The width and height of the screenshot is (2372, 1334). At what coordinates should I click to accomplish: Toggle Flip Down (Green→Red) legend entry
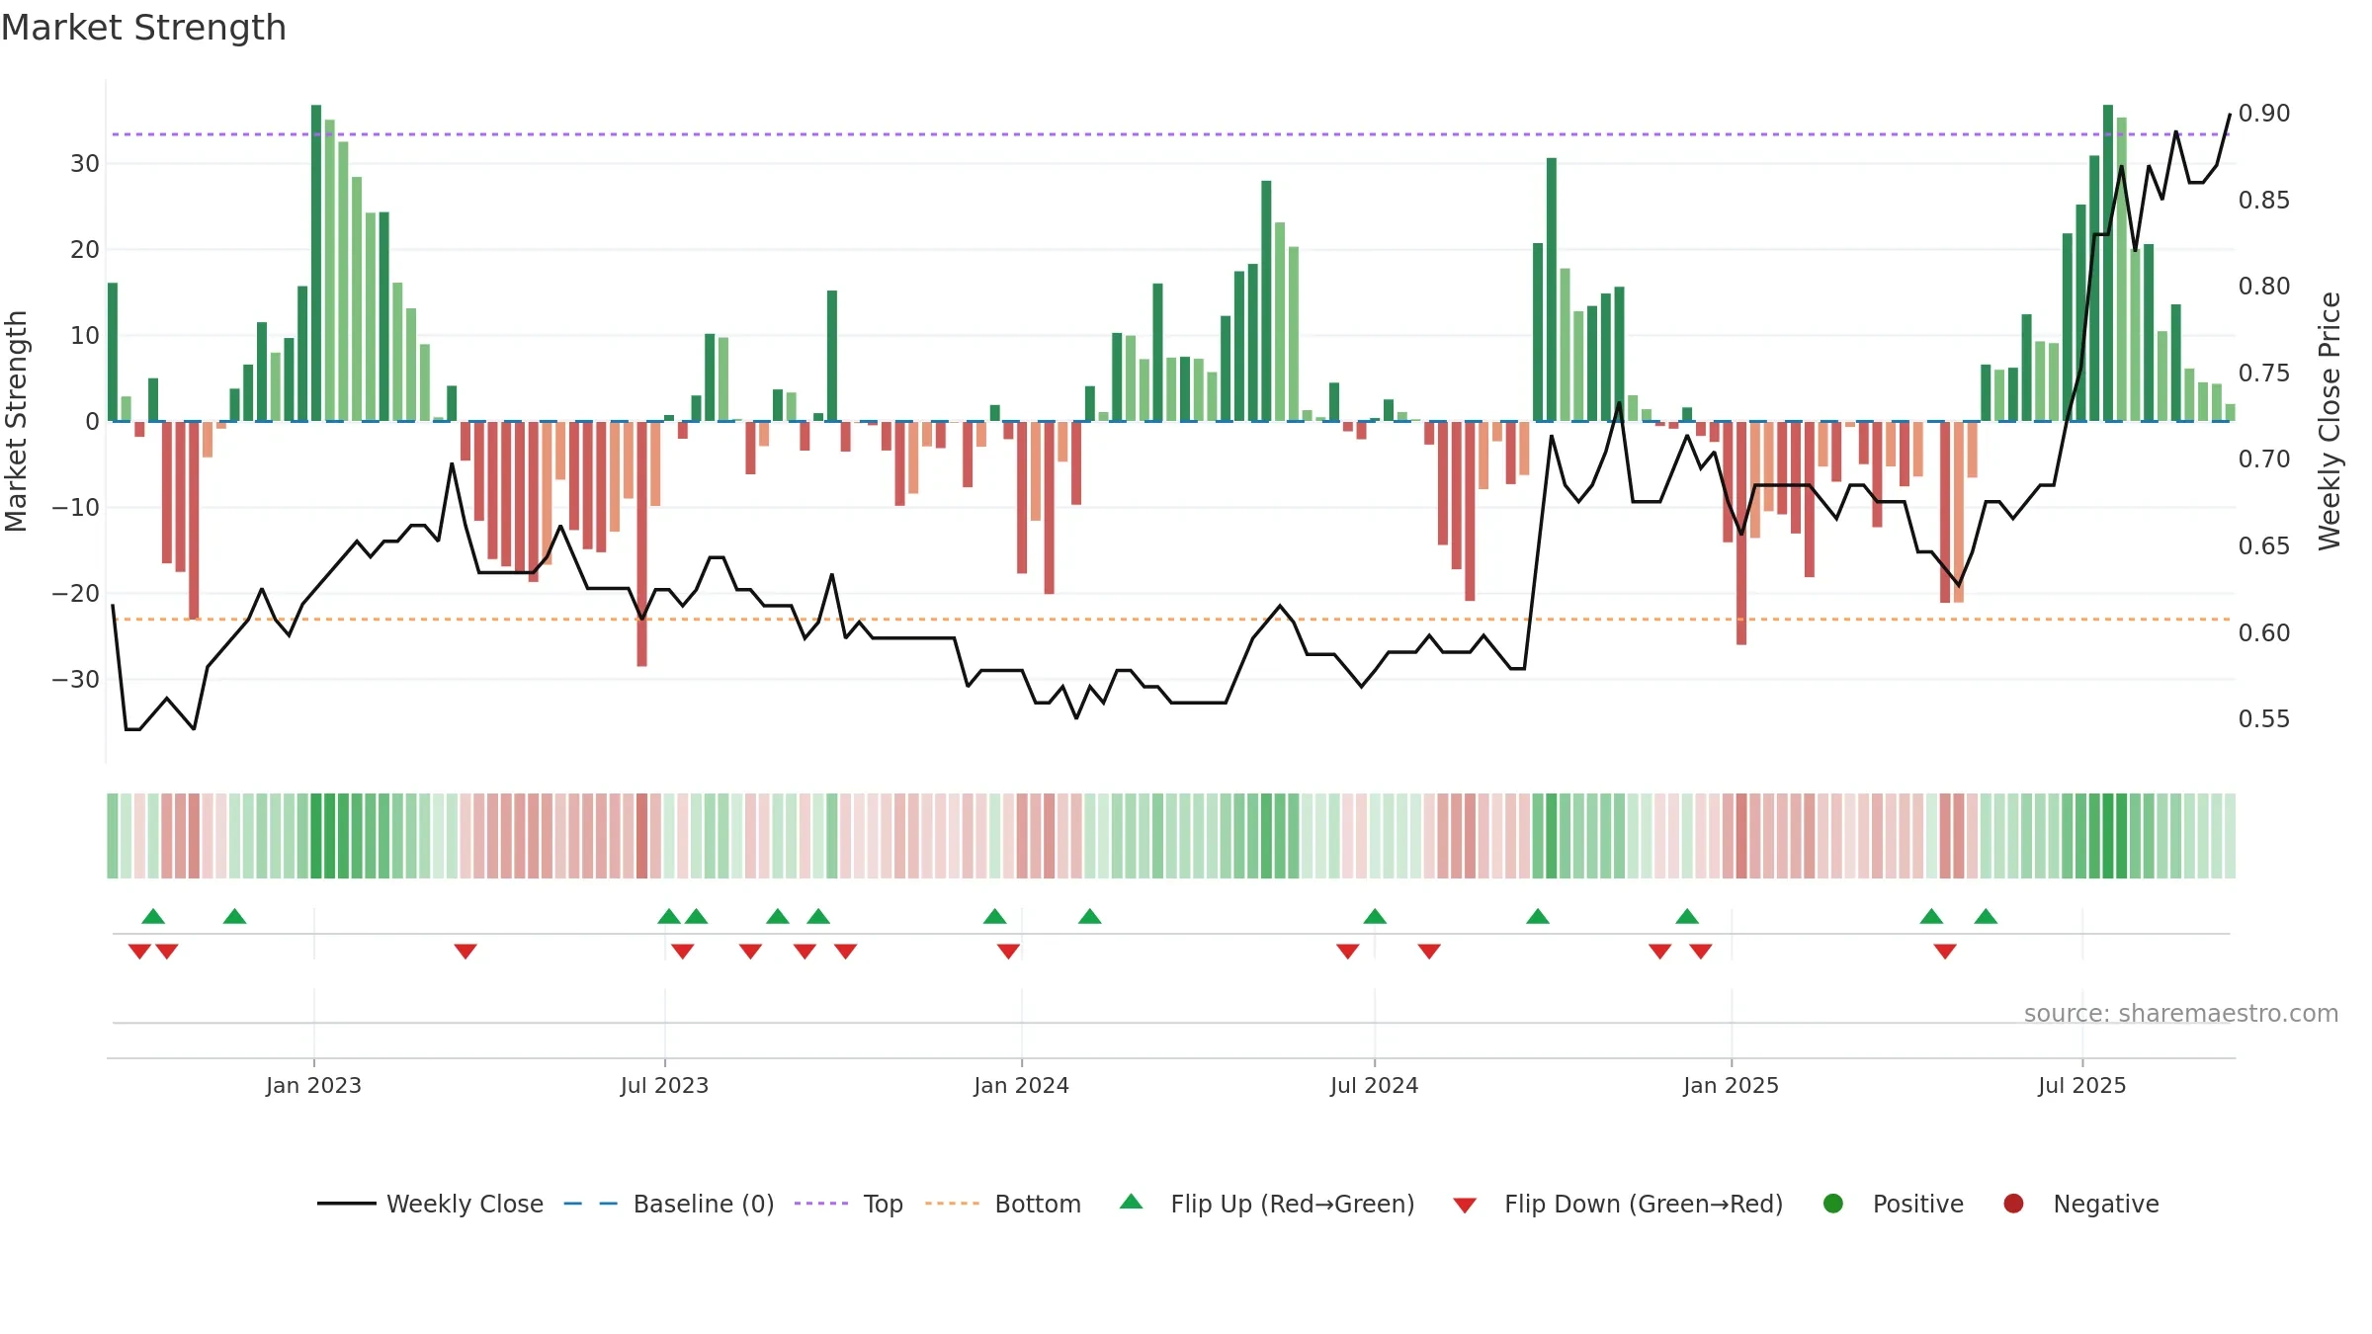click(x=1618, y=1204)
